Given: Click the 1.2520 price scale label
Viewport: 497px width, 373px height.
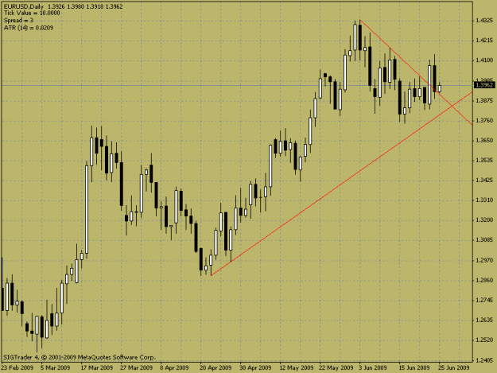Looking at the screenshot, I should [484, 340].
